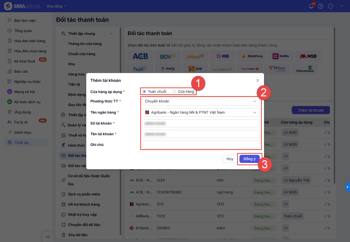350x242 pixels.
Task: Edit the BVBank account row pencil icon
Action: coord(326,228)
